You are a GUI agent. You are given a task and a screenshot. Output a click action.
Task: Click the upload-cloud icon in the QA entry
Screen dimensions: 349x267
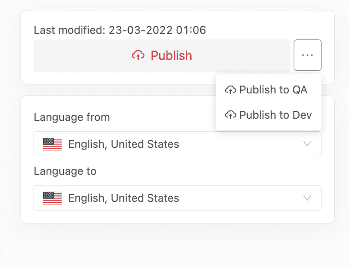pyautogui.click(x=231, y=90)
